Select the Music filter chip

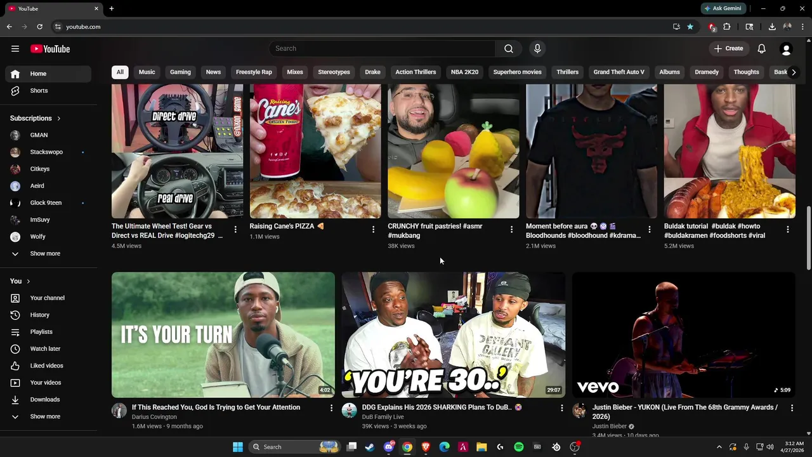[147, 72]
